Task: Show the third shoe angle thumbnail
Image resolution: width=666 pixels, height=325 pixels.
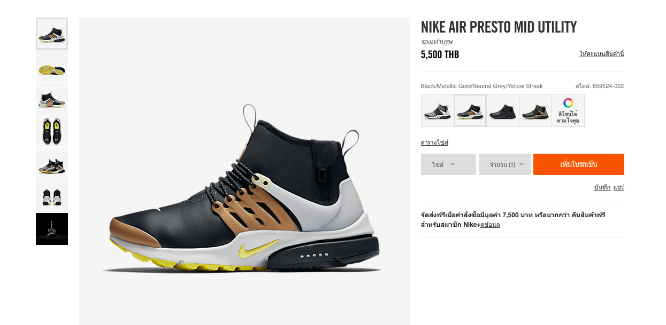Action: pos(52,99)
